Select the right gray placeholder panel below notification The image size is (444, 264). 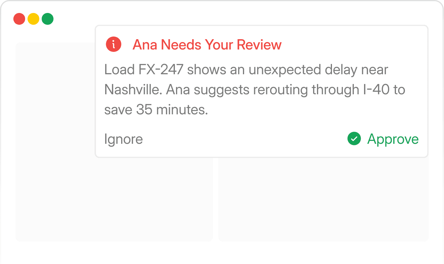coord(323,200)
